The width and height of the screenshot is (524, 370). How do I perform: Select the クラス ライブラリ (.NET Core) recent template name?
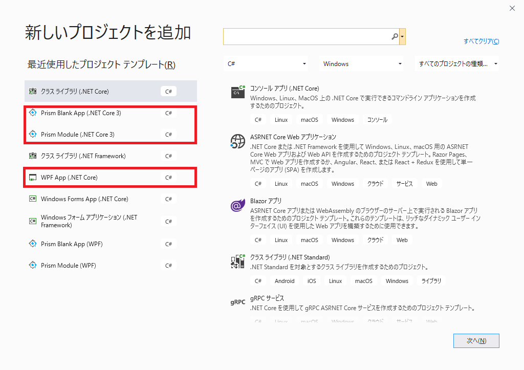click(x=75, y=91)
